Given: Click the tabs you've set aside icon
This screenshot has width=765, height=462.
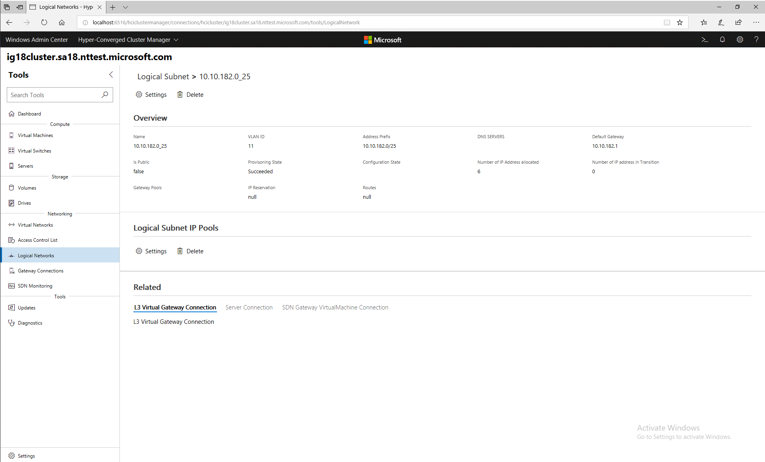Looking at the screenshot, I should point(7,7).
